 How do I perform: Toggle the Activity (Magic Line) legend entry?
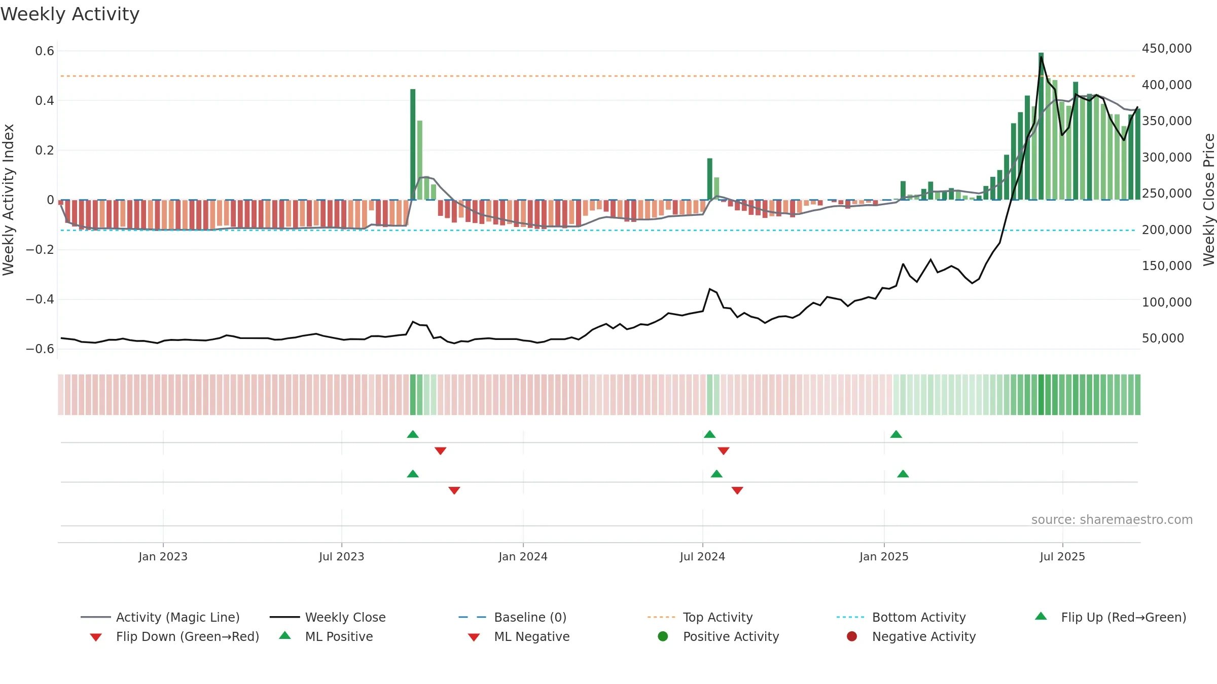click(160, 617)
